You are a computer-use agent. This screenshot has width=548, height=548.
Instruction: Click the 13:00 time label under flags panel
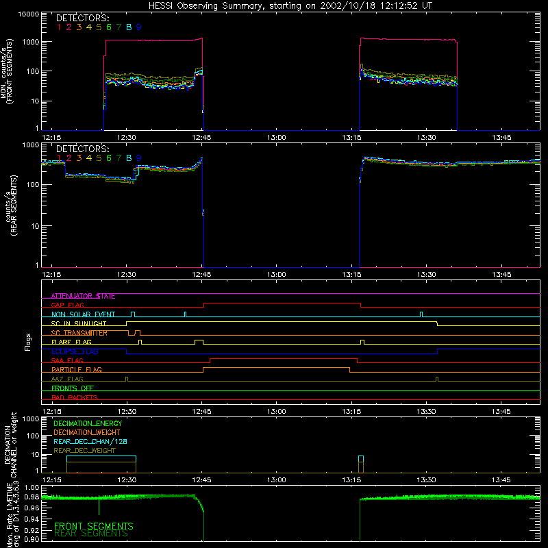[277, 412]
